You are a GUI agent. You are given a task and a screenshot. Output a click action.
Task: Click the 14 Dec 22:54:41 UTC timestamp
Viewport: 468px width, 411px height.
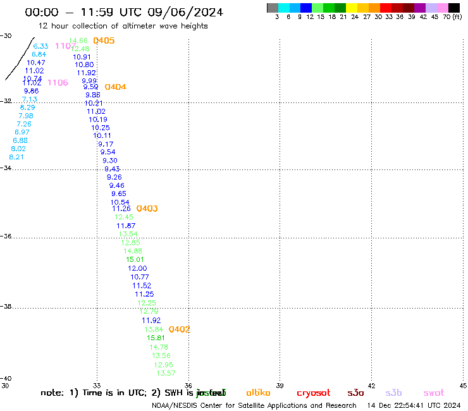[x=414, y=405]
